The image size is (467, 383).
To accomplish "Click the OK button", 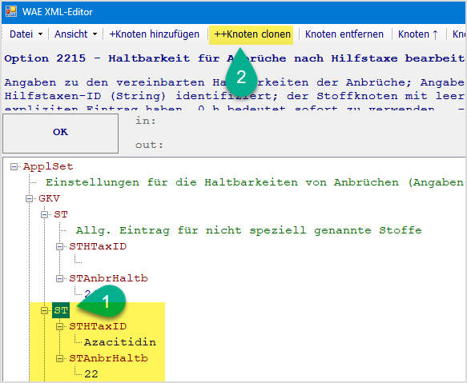I will (60, 133).
